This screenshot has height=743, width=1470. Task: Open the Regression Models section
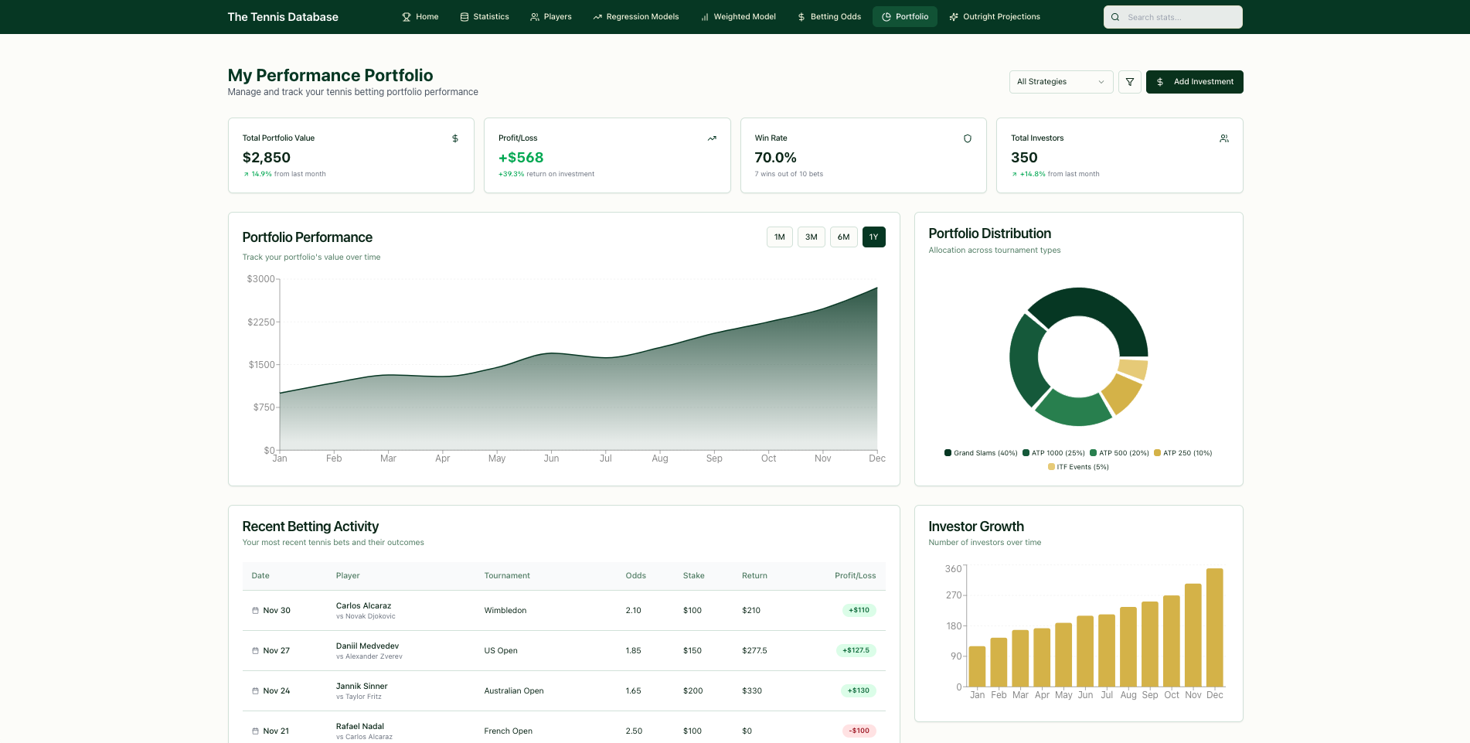[635, 16]
